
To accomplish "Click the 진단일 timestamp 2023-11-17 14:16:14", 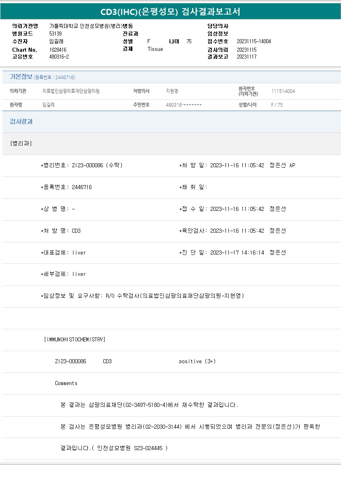I will [237, 253].
